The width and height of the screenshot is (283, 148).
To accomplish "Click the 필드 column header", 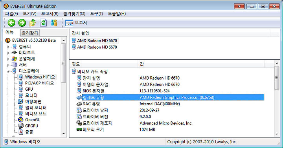I will 104,64.
